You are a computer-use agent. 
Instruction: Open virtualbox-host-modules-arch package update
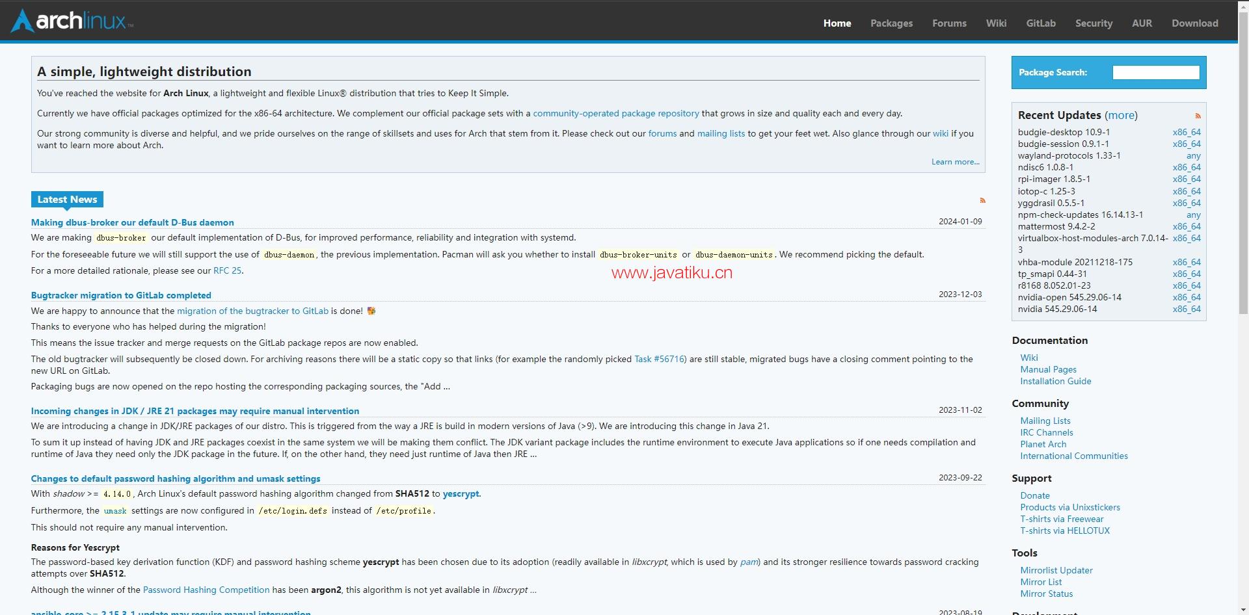[1093, 244]
